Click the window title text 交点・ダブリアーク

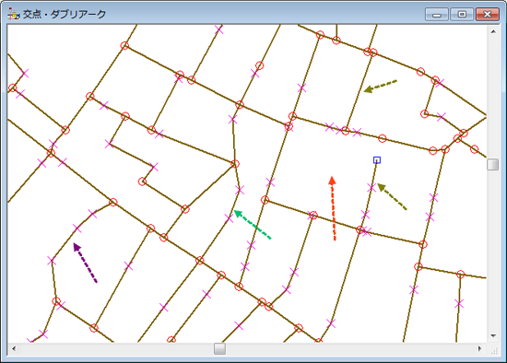[x=65, y=14]
